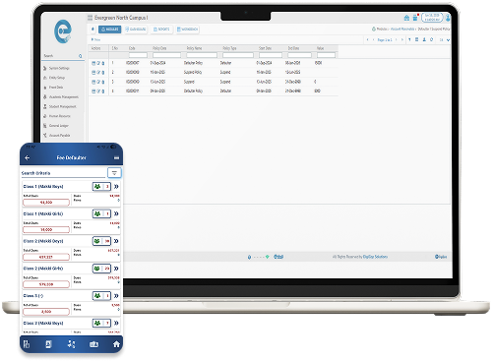Open the hamburger menu beside Evergreen North Campus
The image size is (493, 361).
(90, 18)
